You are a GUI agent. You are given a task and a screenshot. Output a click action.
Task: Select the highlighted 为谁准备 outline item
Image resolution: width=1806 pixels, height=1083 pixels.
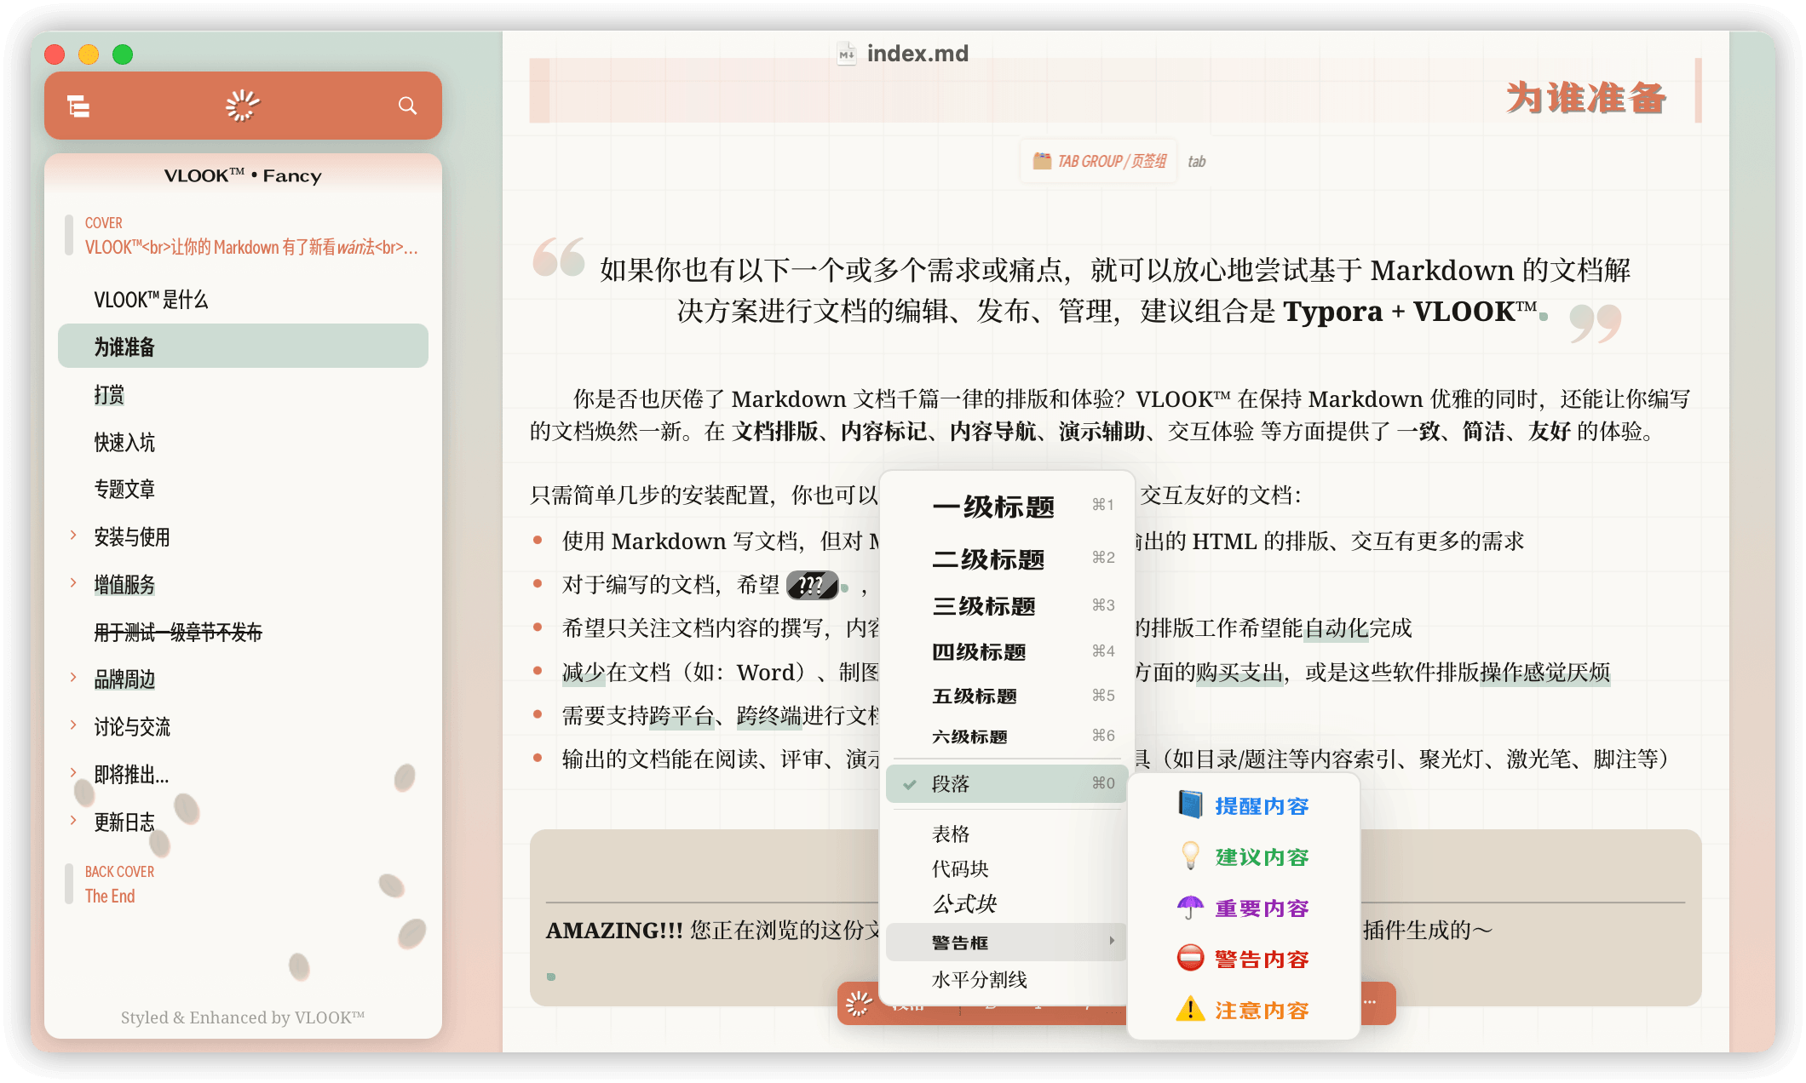click(x=243, y=346)
